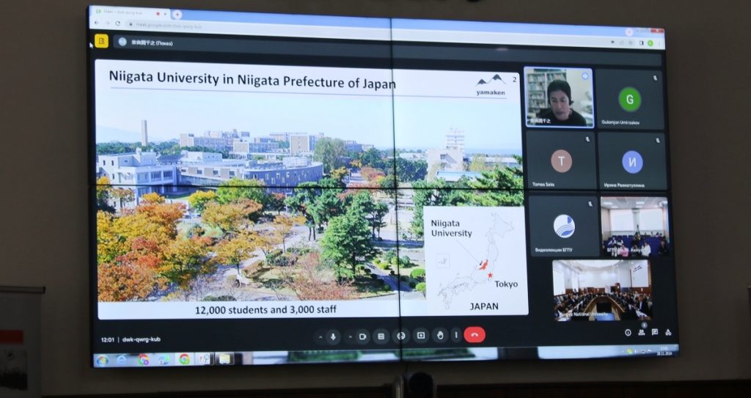The height and width of the screenshot is (398, 751).
Task: Start presenting your screen
Action: tap(420, 336)
